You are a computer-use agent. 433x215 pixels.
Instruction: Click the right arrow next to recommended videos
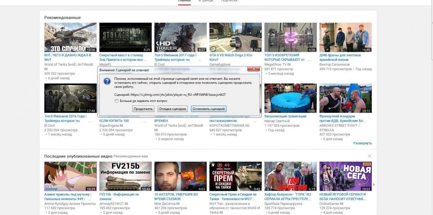[373, 184]
